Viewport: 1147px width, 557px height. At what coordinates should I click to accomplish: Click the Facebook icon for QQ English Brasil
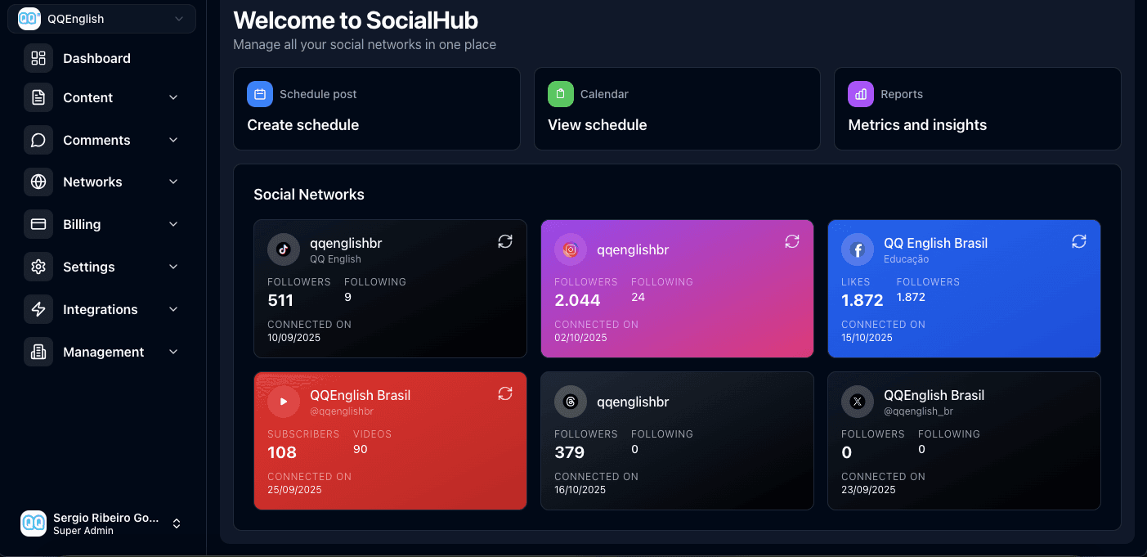[857, 249]
